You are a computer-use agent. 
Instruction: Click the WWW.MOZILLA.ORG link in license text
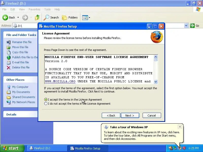coord(60,81)
